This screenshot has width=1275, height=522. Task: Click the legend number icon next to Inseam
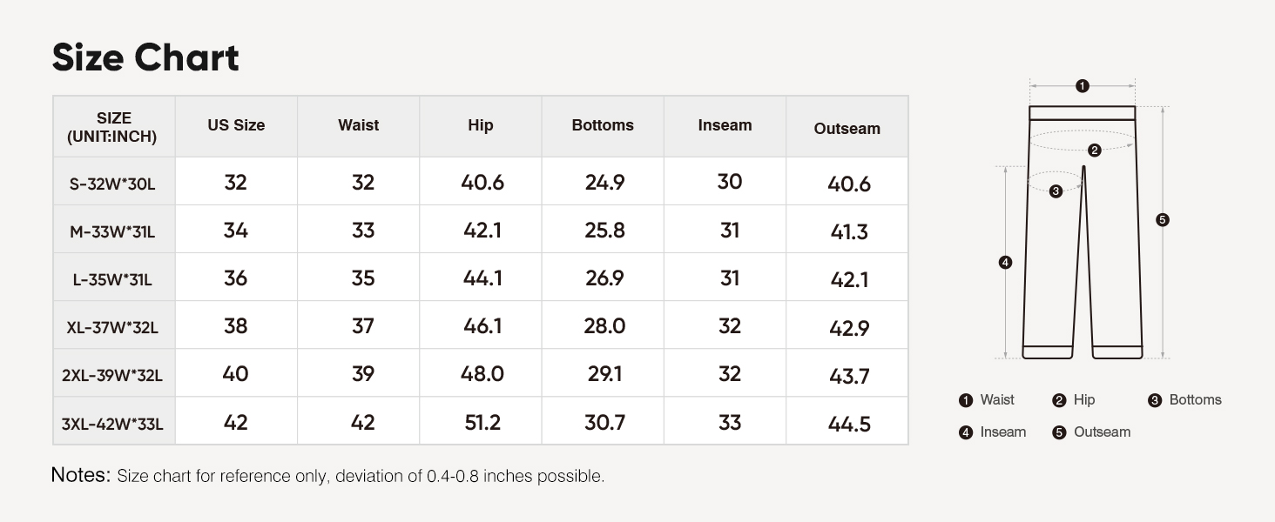click(x=965, y=432)
